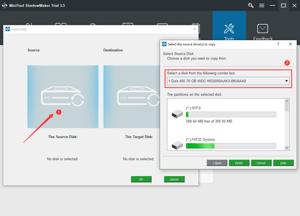Minimize the ShadowMaker main window

tap(272, 5)
